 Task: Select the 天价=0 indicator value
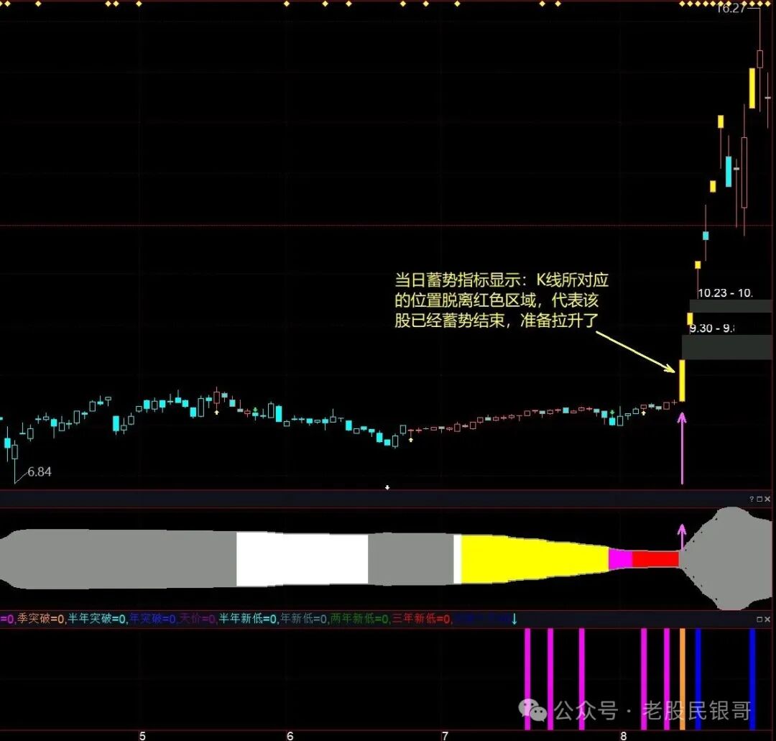[198, 619]
